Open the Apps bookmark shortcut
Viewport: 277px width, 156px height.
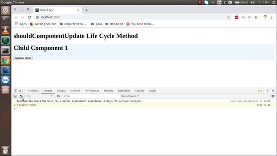pos(21,24)
